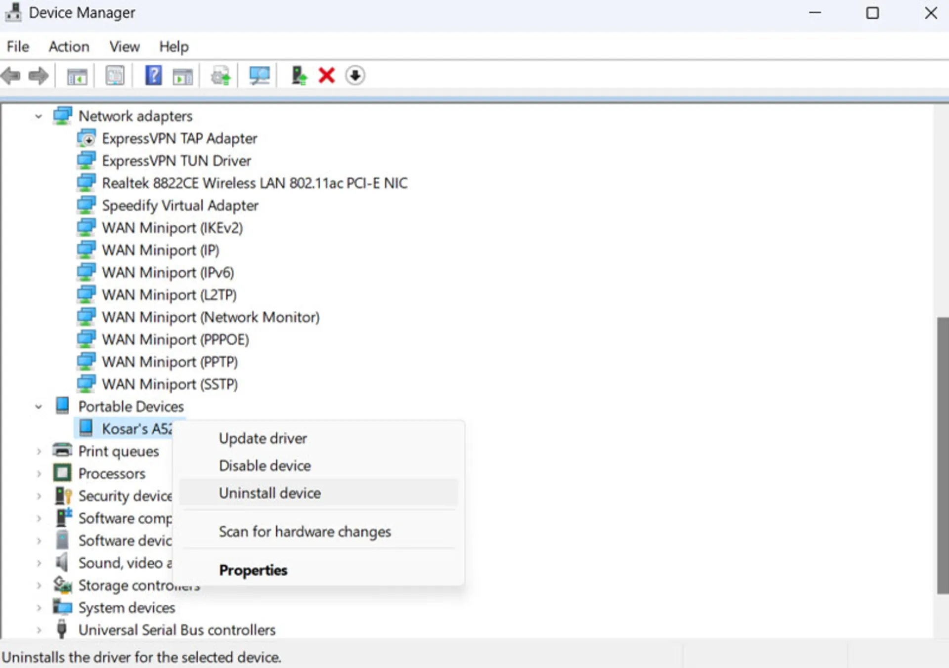Click the forward navigation arrow icon
This screenshot has width=949, height=668.
38,75
